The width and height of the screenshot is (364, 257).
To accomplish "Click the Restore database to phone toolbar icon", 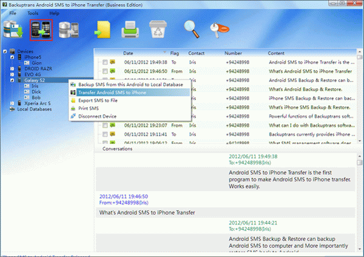I will 69,30.
